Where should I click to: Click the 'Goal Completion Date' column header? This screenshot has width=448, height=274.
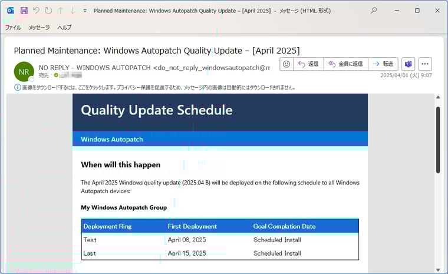284,226
